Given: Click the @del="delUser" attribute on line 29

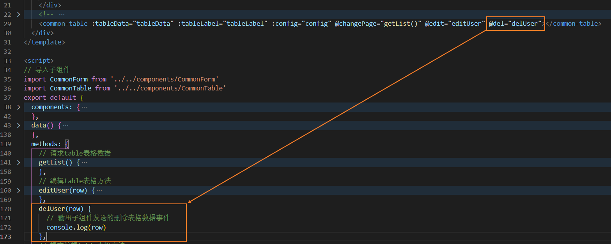Looking at the screenshot, I should tap(515, 24).
